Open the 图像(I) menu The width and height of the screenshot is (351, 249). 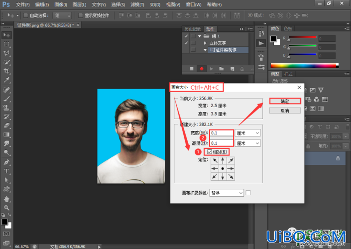[x=61, y=4]
